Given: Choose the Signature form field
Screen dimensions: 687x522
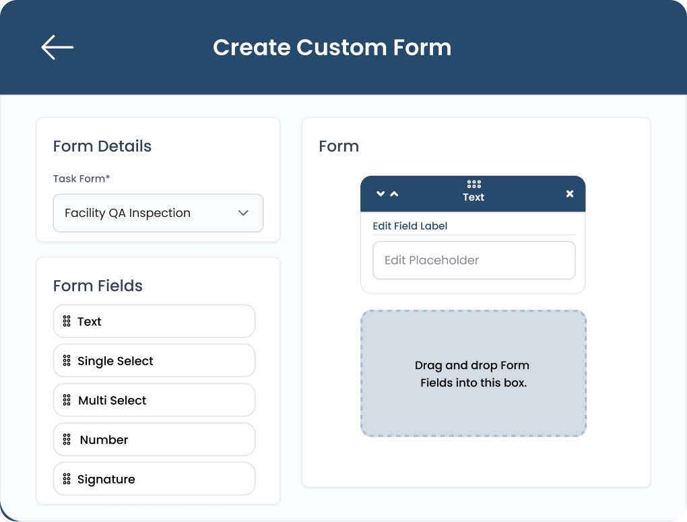Looking at the screenshot, I should click(154, 479).
